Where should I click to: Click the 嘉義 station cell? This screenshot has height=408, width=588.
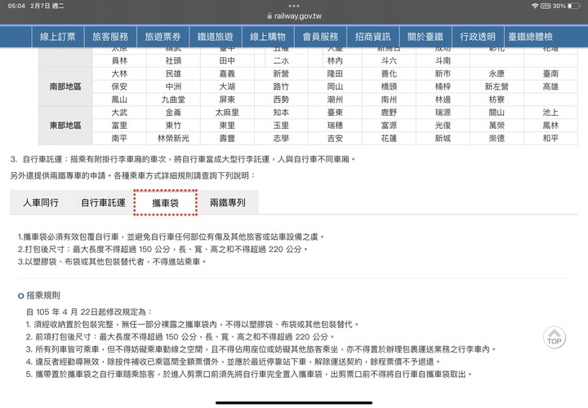227,73
